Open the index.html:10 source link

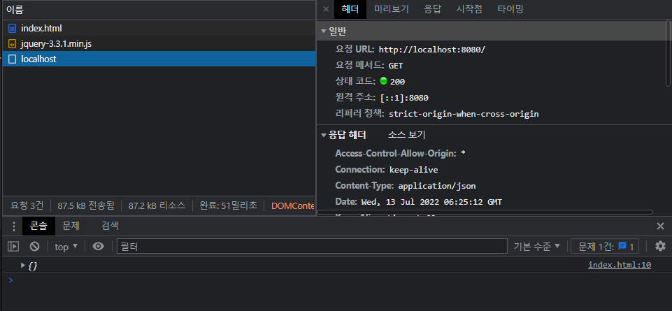(619, 265)
